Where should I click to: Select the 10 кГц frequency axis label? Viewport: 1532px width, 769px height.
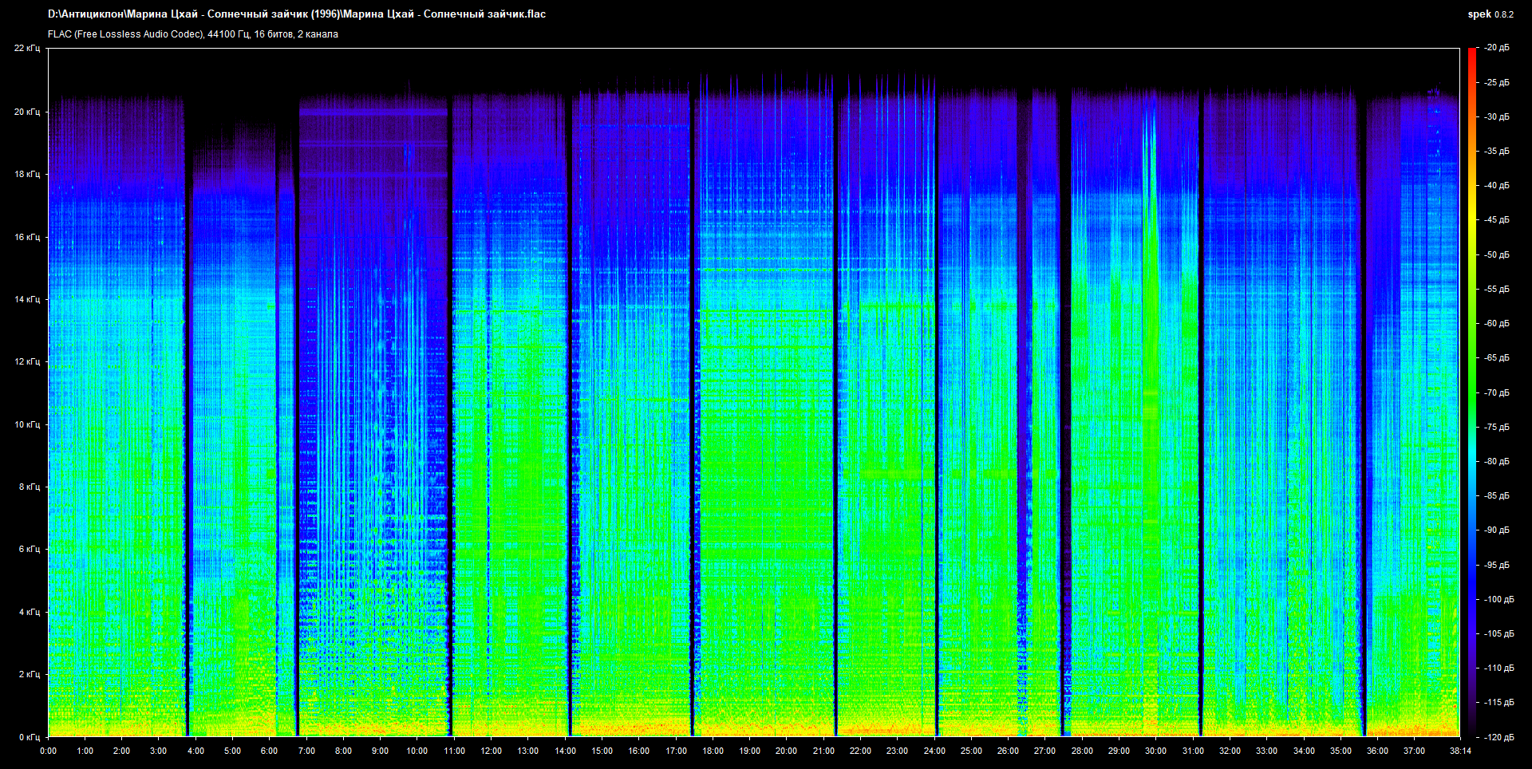26,424
